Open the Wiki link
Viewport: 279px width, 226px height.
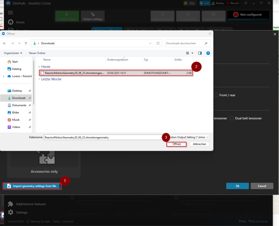(242, 221)
